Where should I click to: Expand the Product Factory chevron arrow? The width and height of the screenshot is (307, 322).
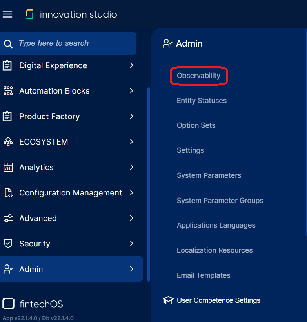pos(132,116)
